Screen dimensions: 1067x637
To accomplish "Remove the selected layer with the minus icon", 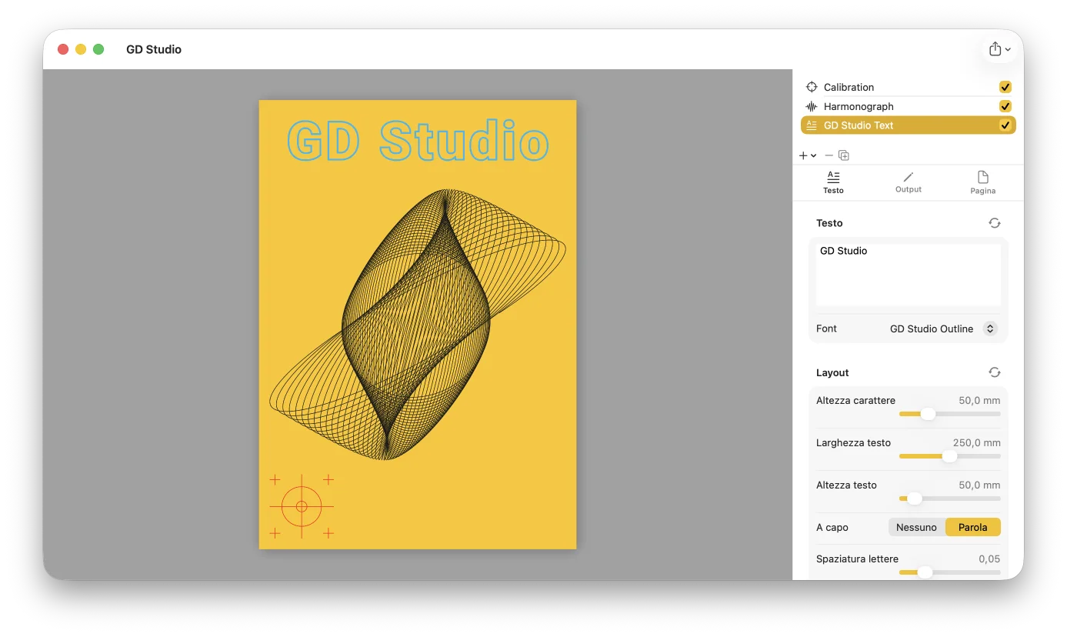I will pyautogui.click(x=829, y=155).
